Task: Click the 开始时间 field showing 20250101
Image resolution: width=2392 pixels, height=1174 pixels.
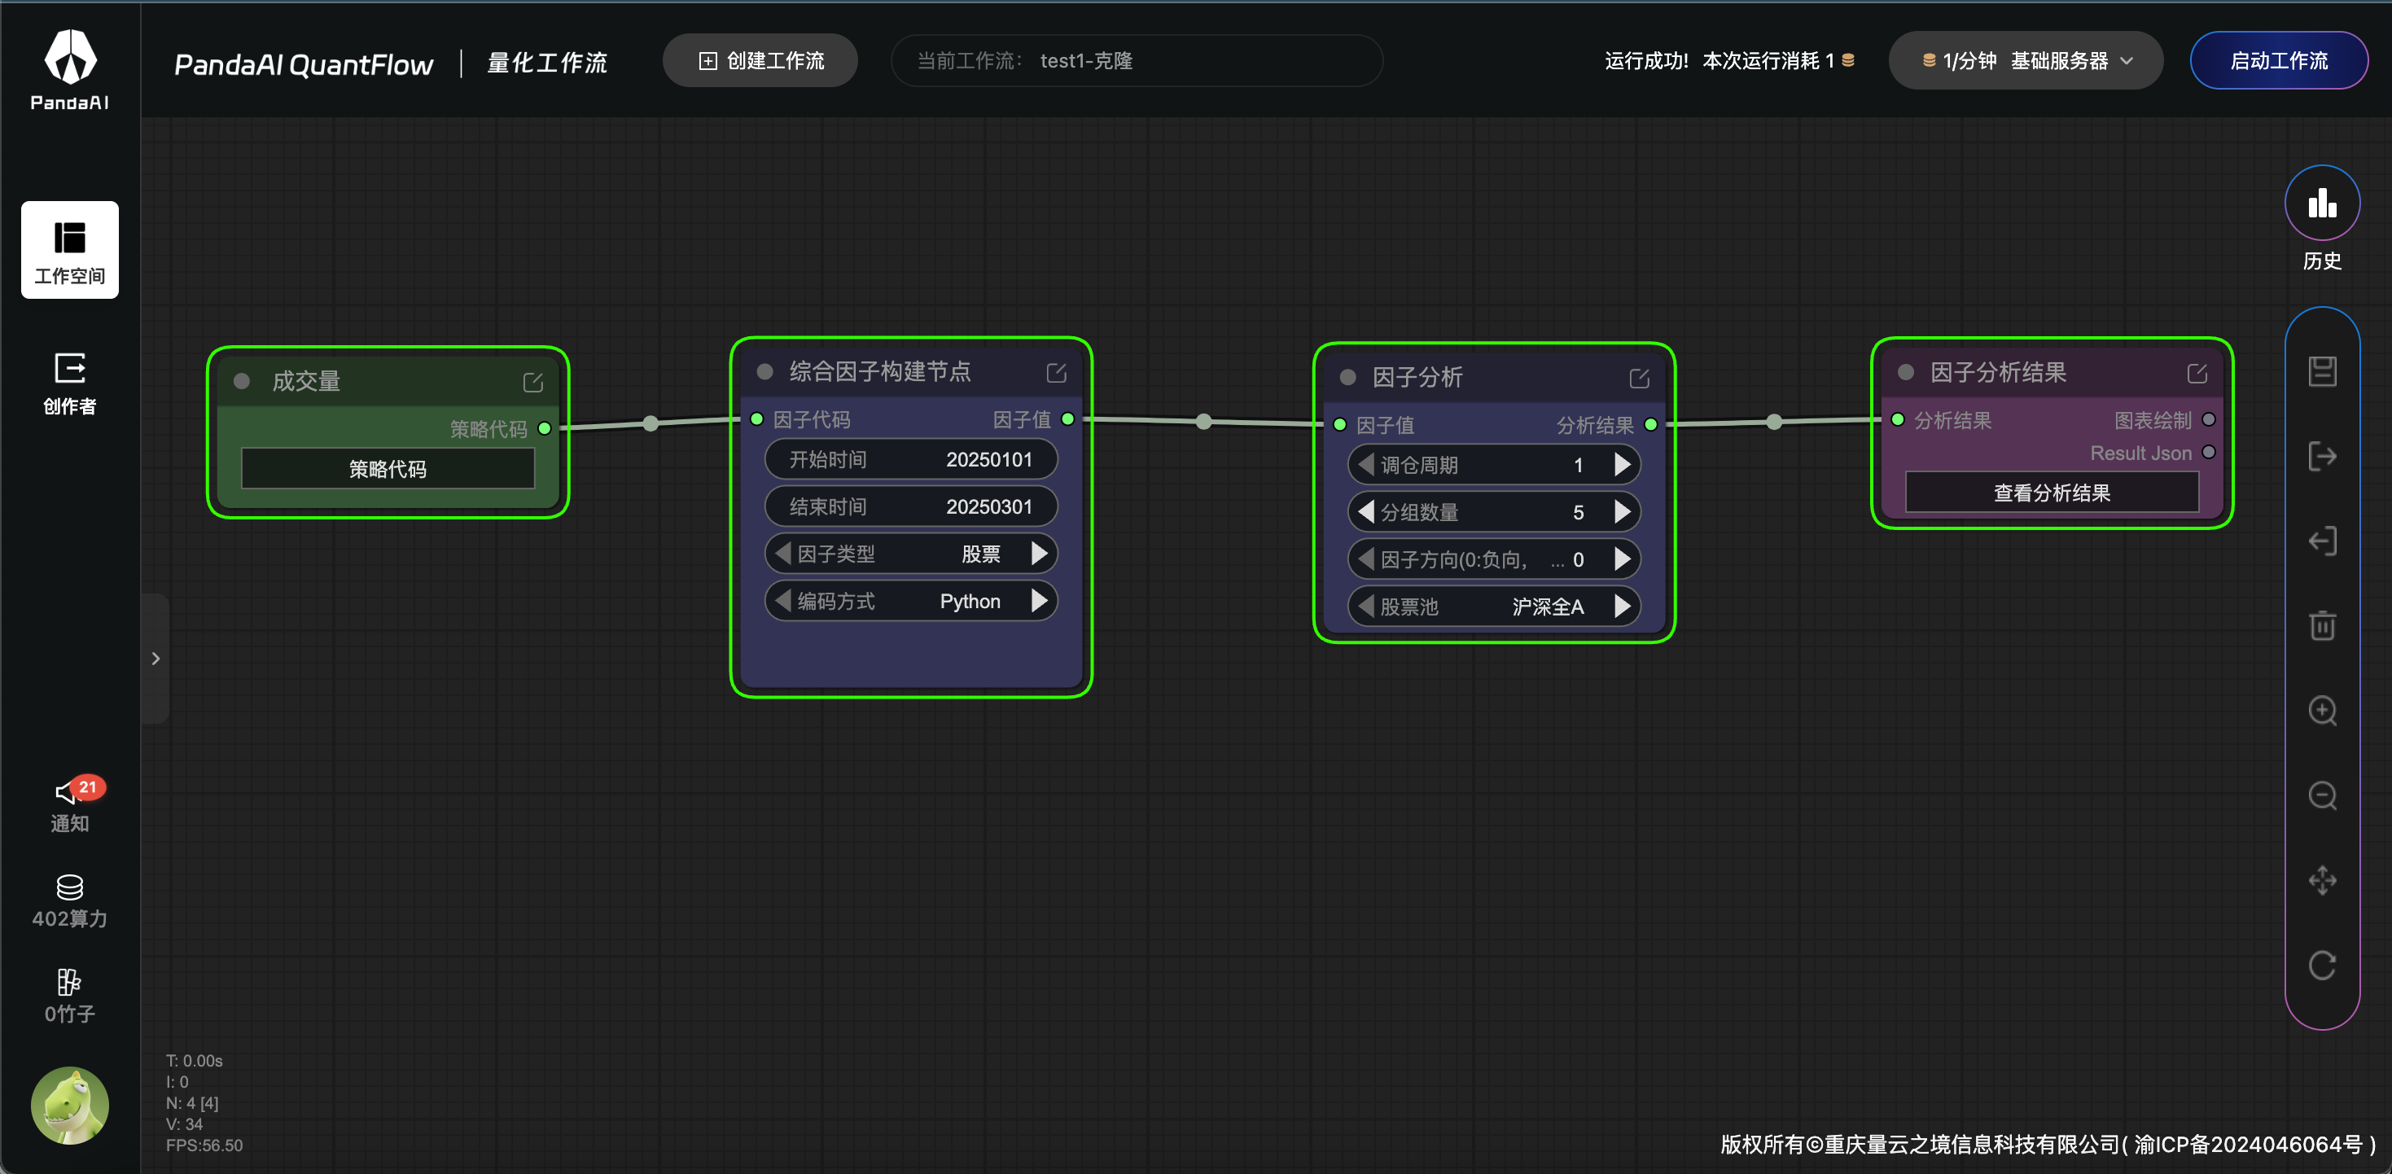Action: coord(911,459)
